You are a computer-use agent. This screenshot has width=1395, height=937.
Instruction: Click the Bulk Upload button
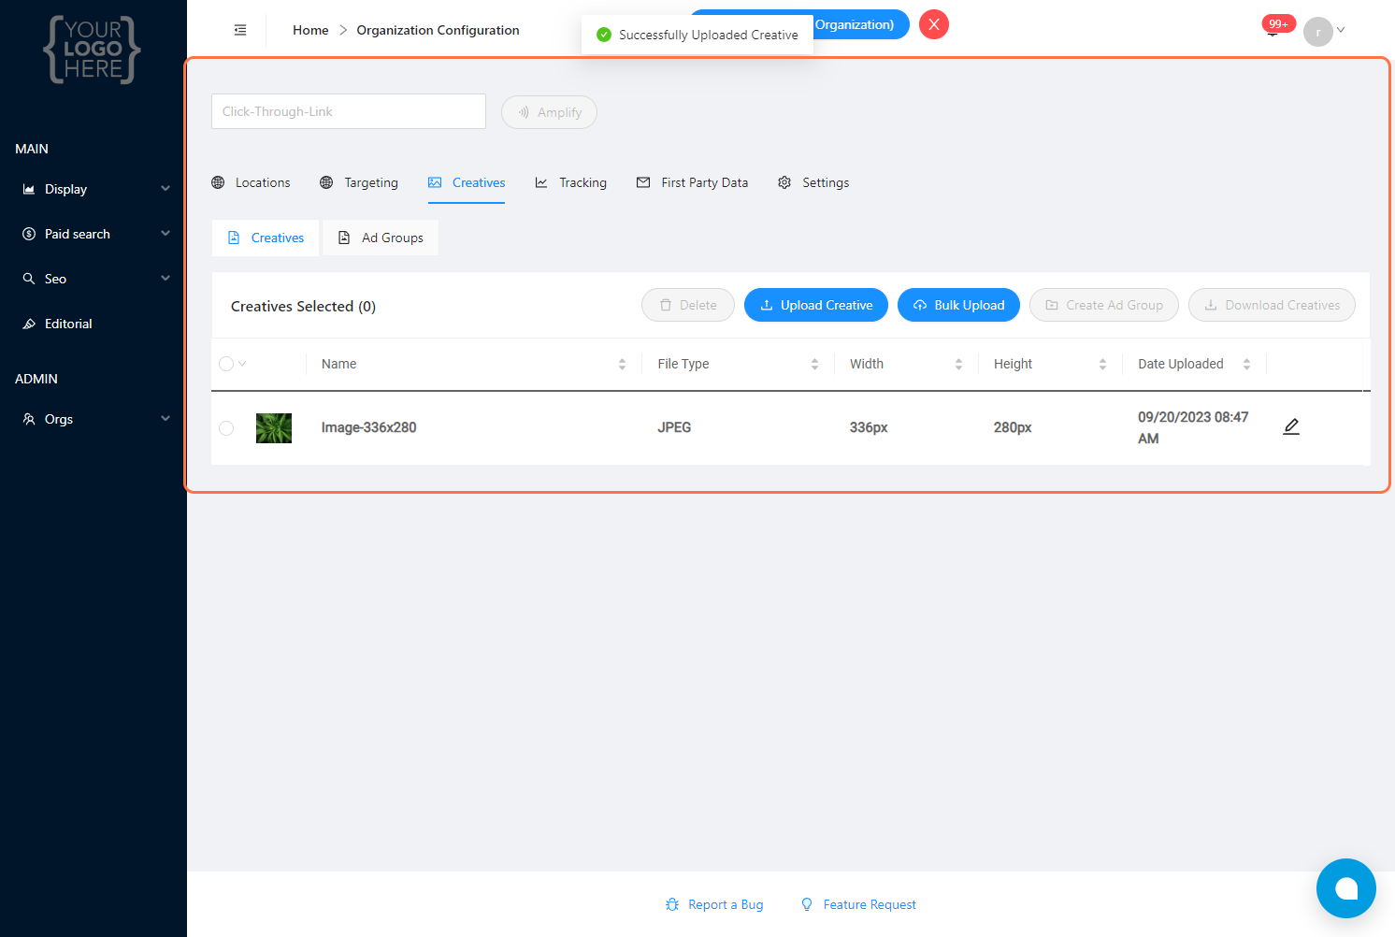[x=958, y=305]
